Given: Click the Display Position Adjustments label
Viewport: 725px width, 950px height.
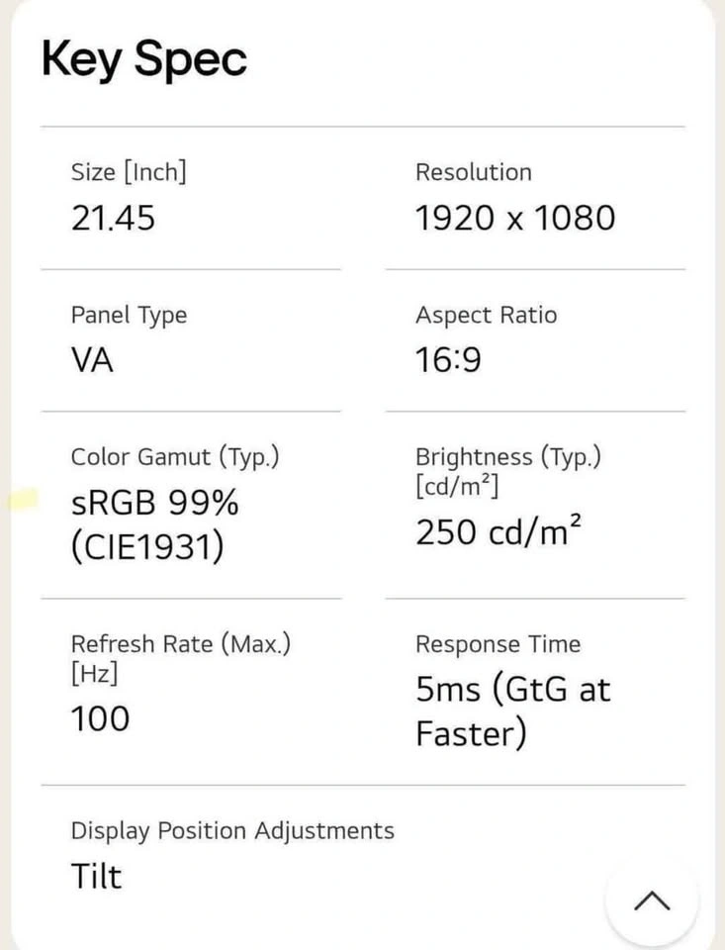Looking at the screenshot, I should 232,831.
